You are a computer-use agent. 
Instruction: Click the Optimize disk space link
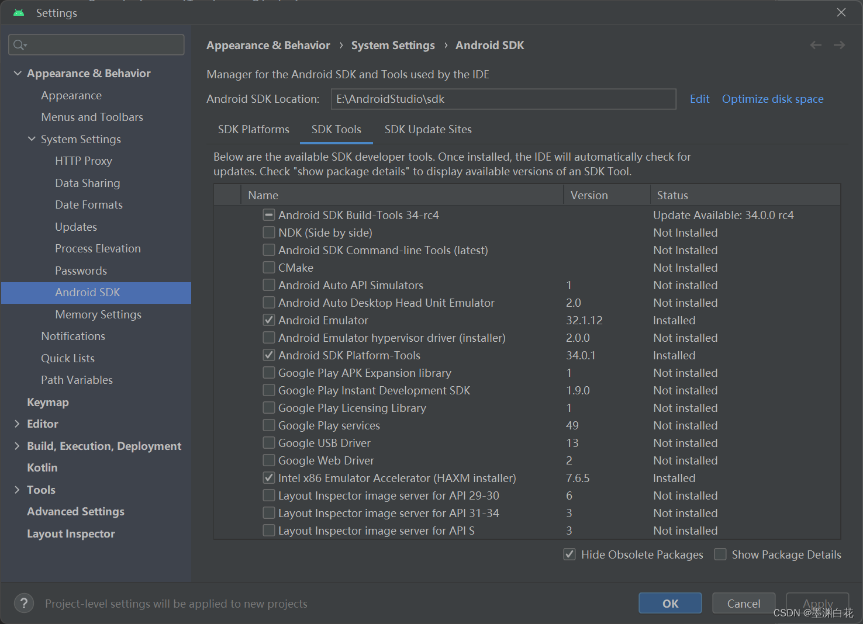tap(772, 99)
